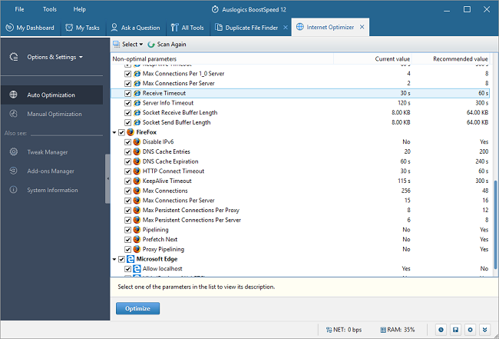The height and width of the screenshot is (339, 499).
Task: Click the Scan Again button label
Action: (171, 45)
